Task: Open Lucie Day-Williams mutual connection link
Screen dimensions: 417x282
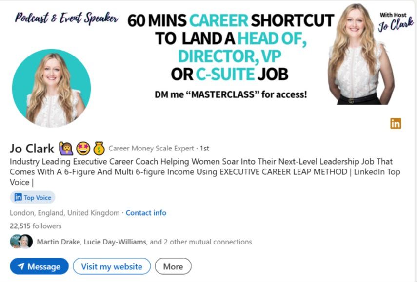Action: (x=115, y=242)
